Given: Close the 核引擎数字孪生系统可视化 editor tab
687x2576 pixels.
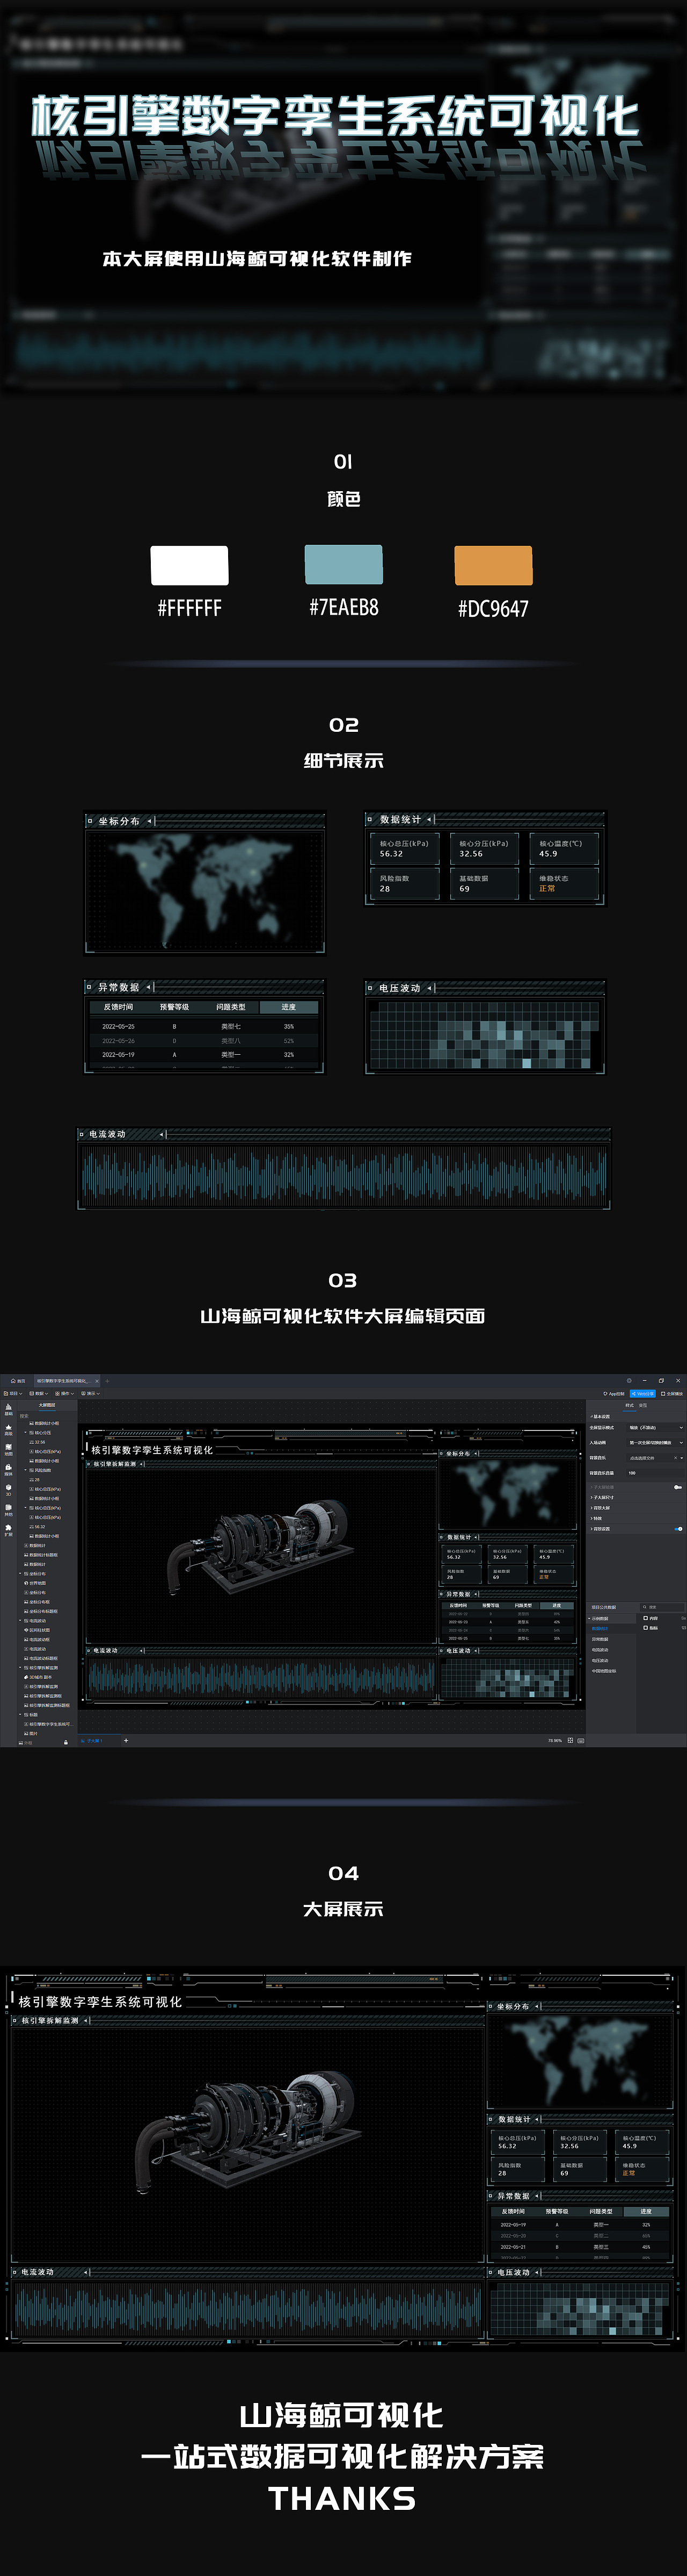Looking at the screenshot, I should point(97,1381).
